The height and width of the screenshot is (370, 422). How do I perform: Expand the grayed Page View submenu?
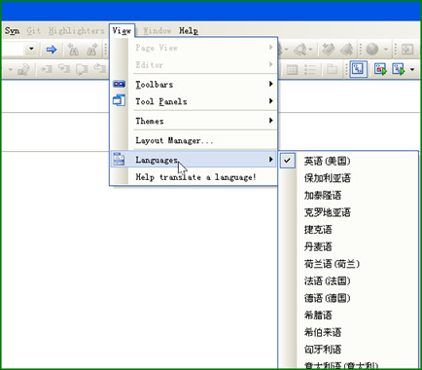(x=271, y=48)
